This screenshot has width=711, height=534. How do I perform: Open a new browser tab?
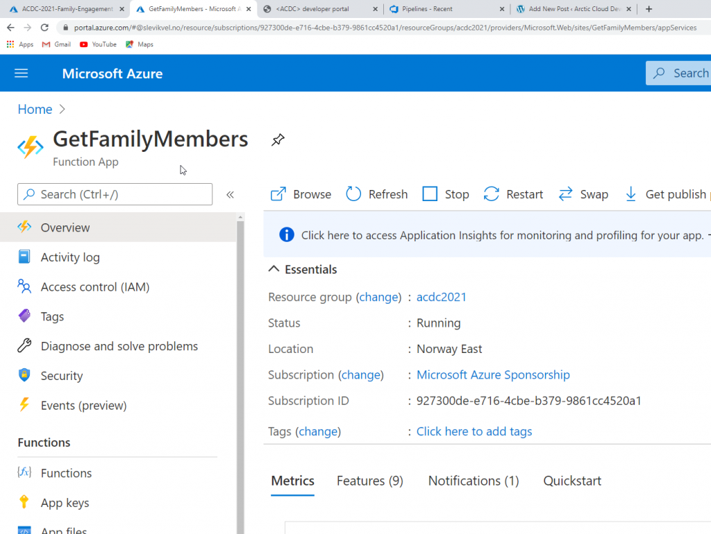649,9
